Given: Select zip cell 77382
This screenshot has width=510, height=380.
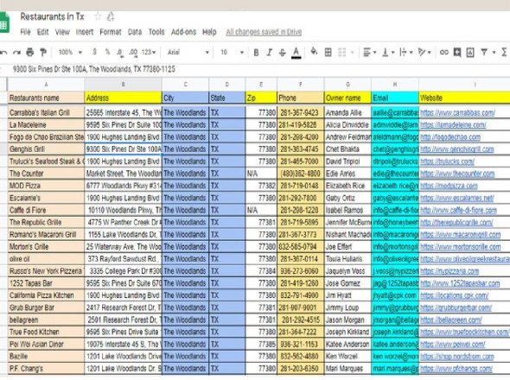Looking at the screenshot, I should click(x=261, y=186).
